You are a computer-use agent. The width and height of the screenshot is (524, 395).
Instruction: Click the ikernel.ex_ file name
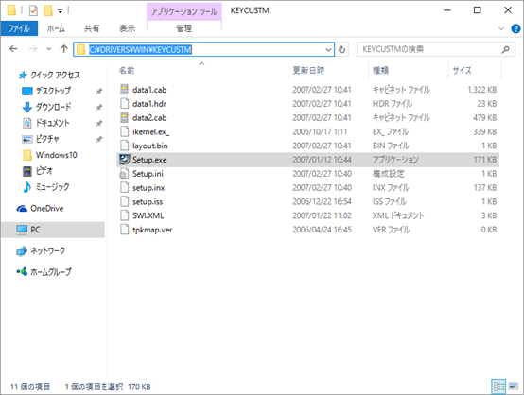pyautogui.click(x=150, y=131)
